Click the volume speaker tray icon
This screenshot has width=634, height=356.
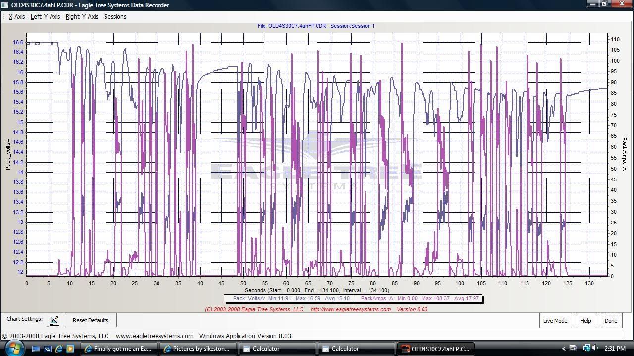(x=595, y=348)
